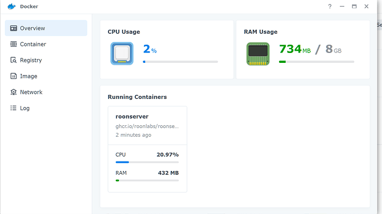
Task: Click the RAM memory module icon
Action: click(x=258, y=54)
